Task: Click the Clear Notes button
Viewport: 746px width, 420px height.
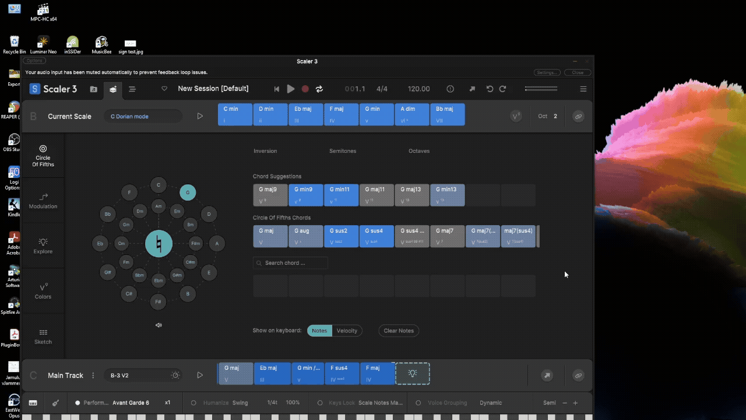Action: [x=399, y=331]
